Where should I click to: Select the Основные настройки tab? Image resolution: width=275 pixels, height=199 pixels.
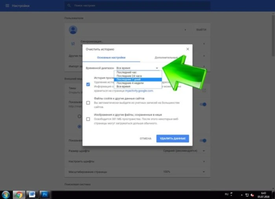point(111,58)
